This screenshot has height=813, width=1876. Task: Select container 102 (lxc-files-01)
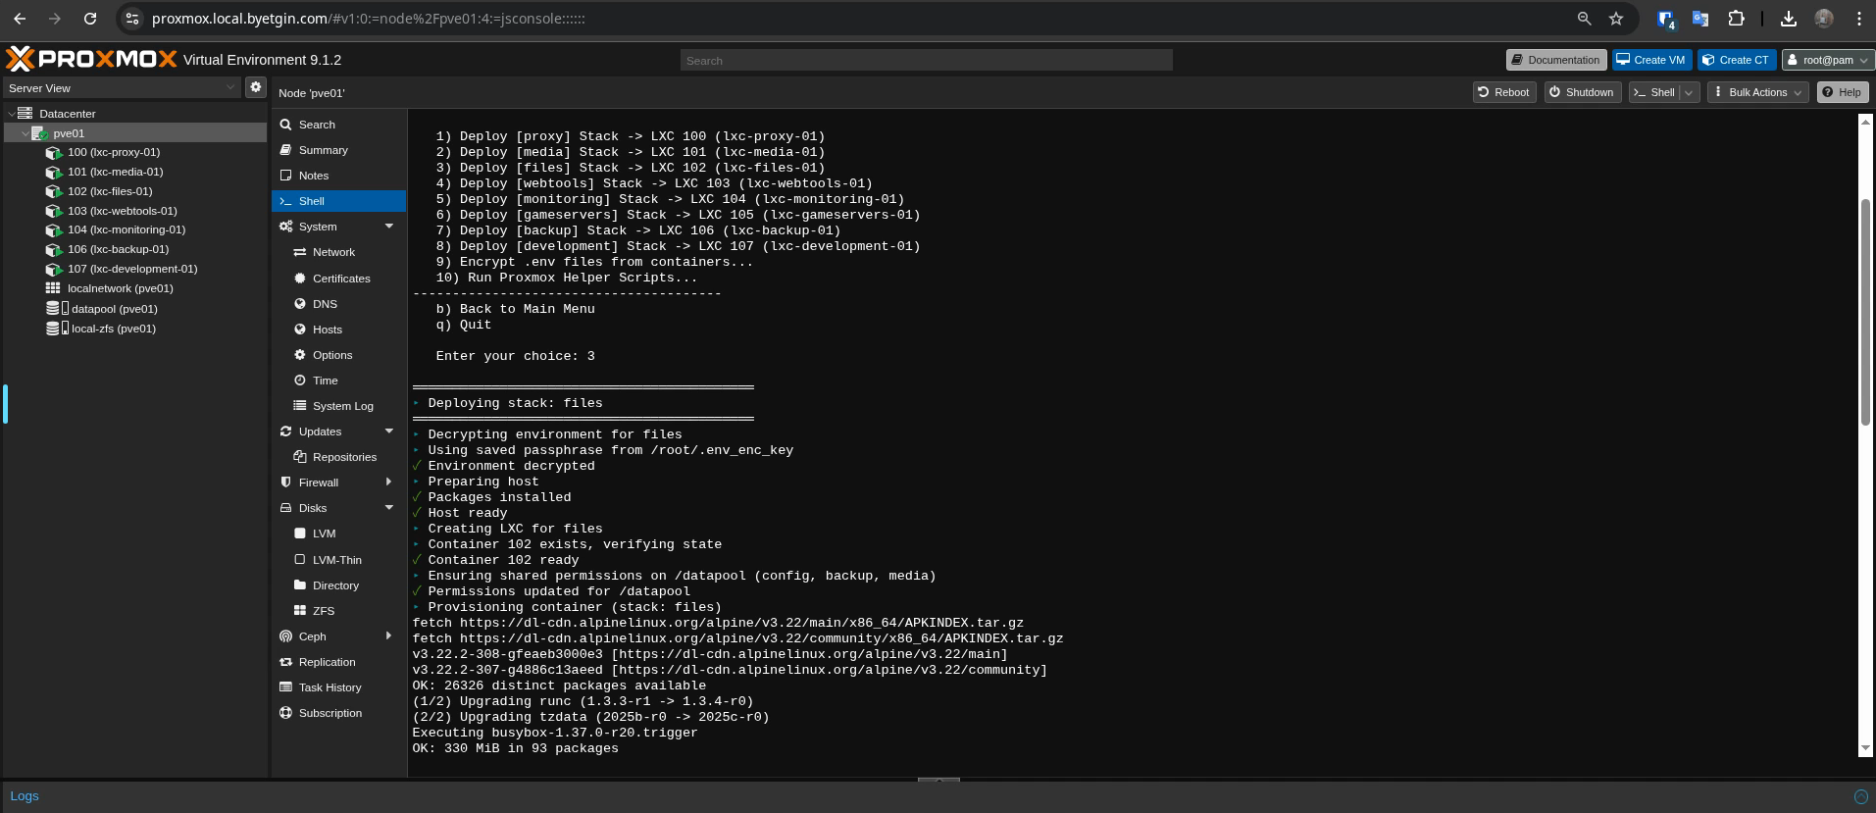pyautogui.click(x=110, y=191)
